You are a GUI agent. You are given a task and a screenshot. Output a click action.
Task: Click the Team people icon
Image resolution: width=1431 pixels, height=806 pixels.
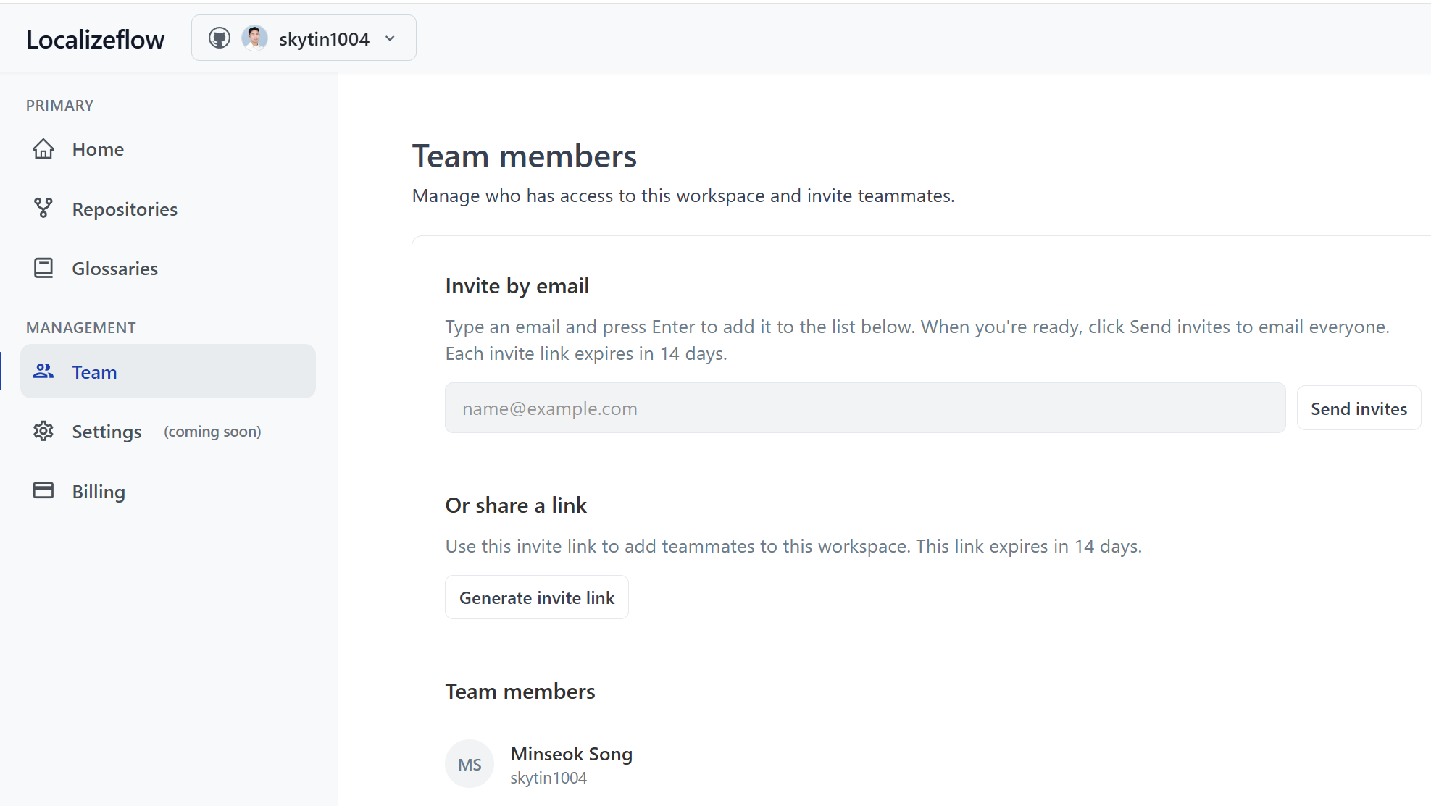tap(43, 371)
